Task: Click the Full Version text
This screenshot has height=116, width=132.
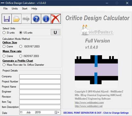Action: pyautogui.click(x=98, y=41)
